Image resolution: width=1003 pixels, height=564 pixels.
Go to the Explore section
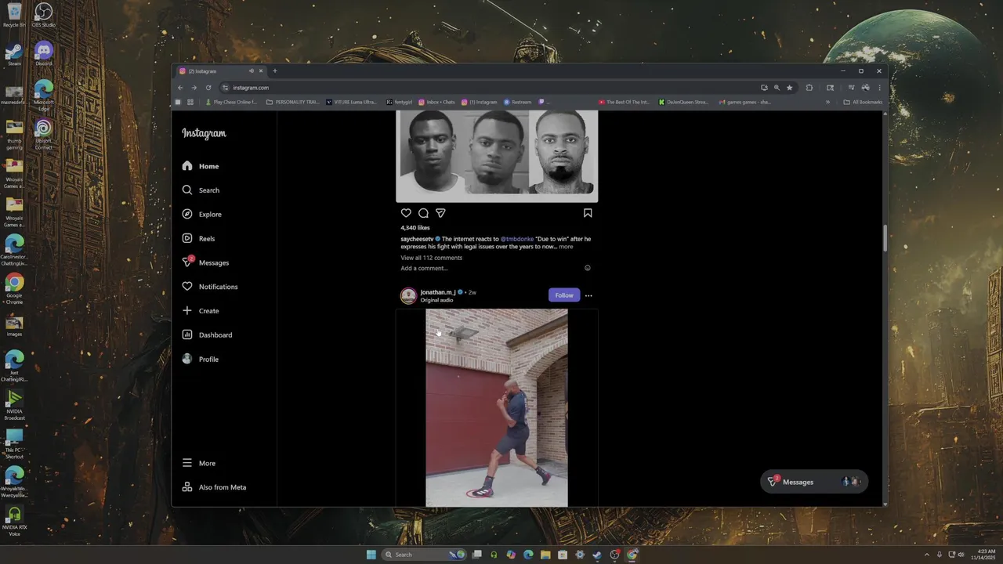point(201,215)
